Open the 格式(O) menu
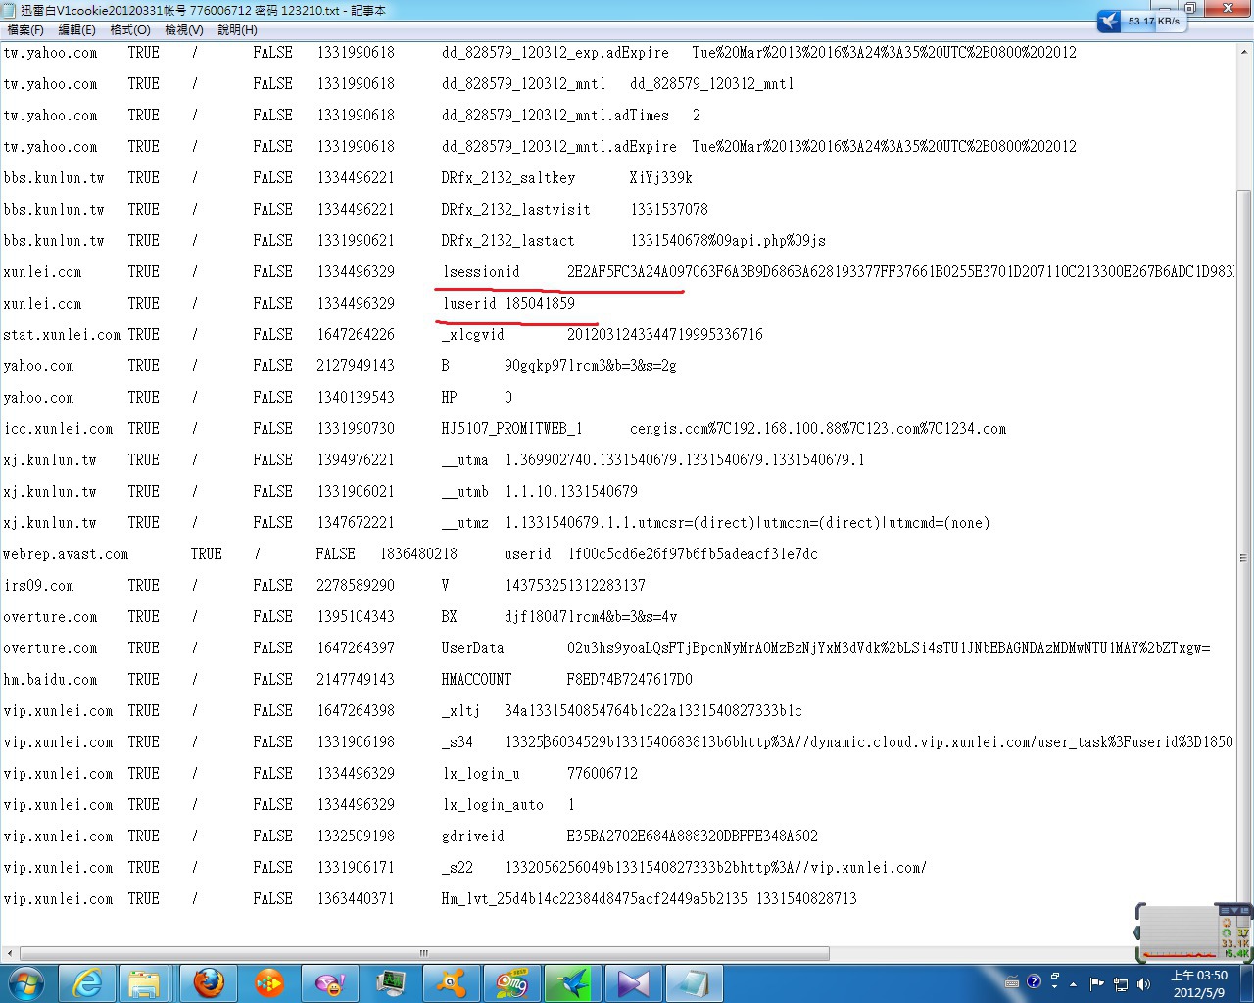The image size is (1254, 1003). coord(130,30)
